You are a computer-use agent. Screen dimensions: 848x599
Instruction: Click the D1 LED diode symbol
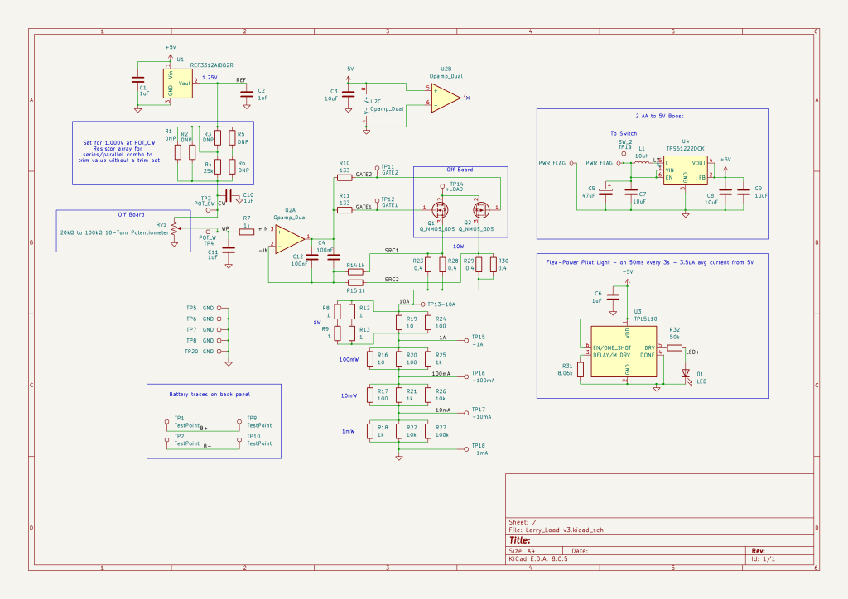pos(685,373)
